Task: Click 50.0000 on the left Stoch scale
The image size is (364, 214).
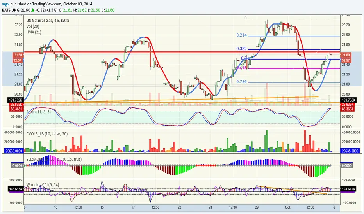Action: (x=17, y=116)
